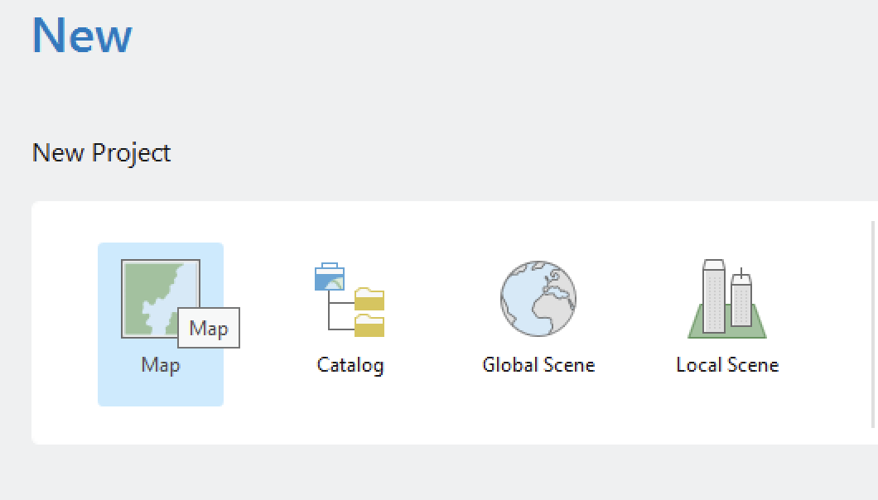Click the scrollbar at the template panel's right edge
The image size is (878, 500).
[x=874, y=323]
